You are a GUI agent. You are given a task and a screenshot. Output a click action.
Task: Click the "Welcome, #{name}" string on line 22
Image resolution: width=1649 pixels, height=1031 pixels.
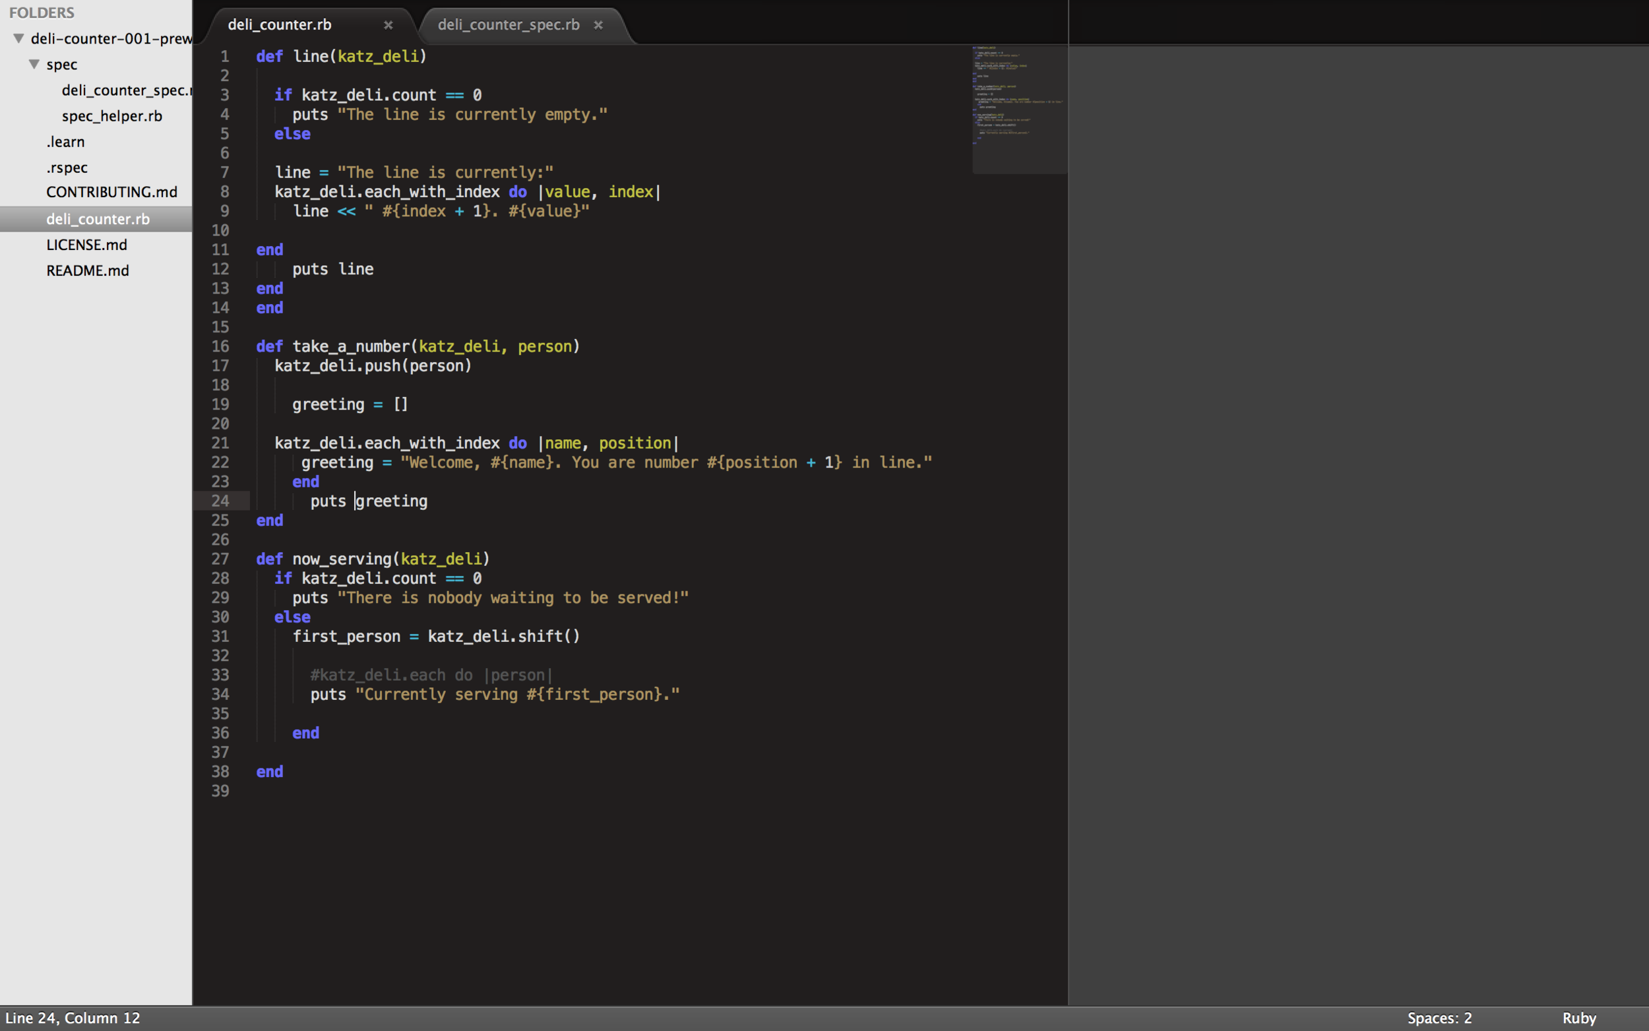pos(666,462)
